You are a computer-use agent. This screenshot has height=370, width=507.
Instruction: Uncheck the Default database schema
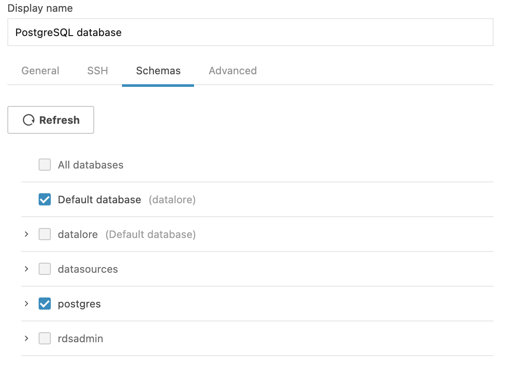tap(44, 199)
